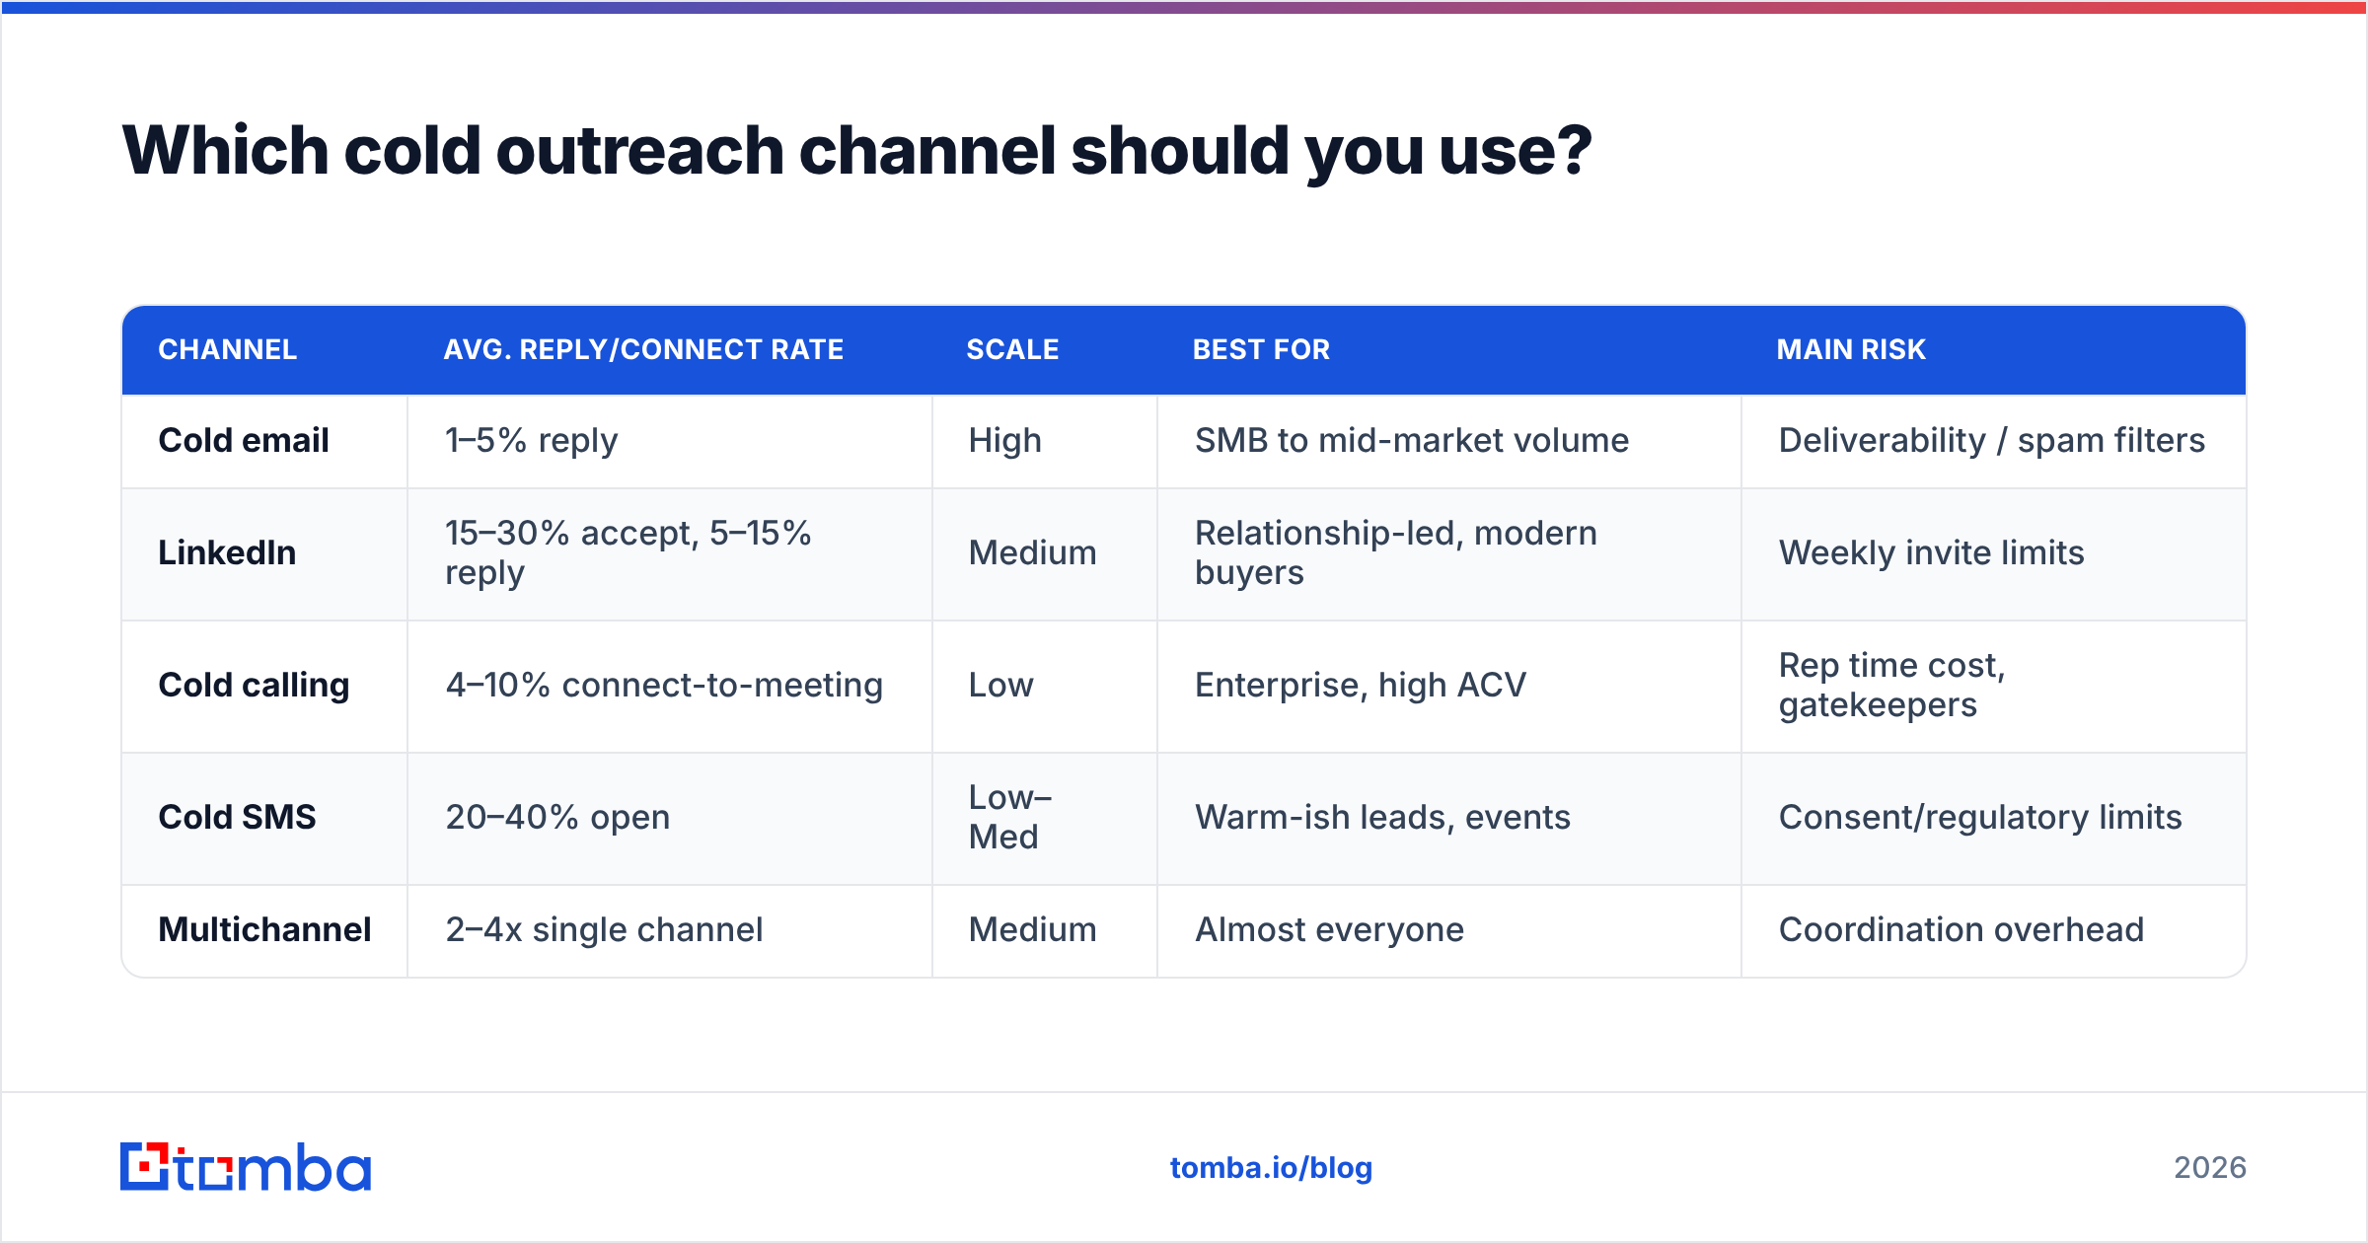Select the AVG. REPLY/CONNECT RATE header

(643, 349)
